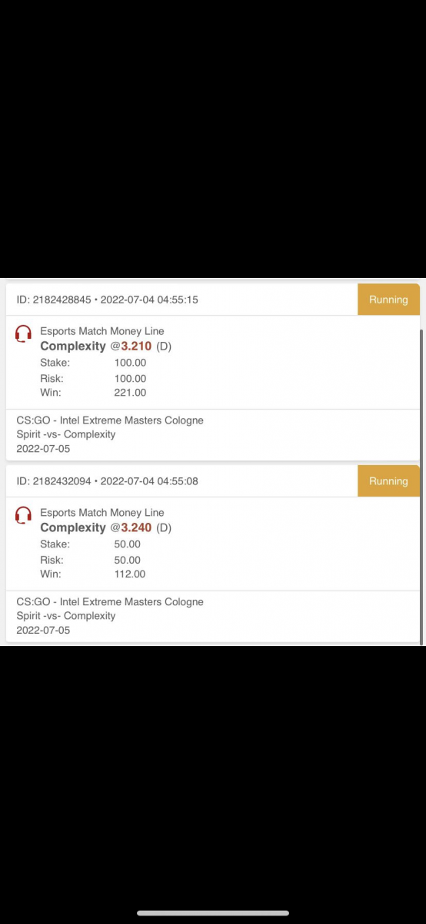Select the Complexity @3.240 selection text
The height and width of the screenshot is (924, 426).
pos(105,528)
